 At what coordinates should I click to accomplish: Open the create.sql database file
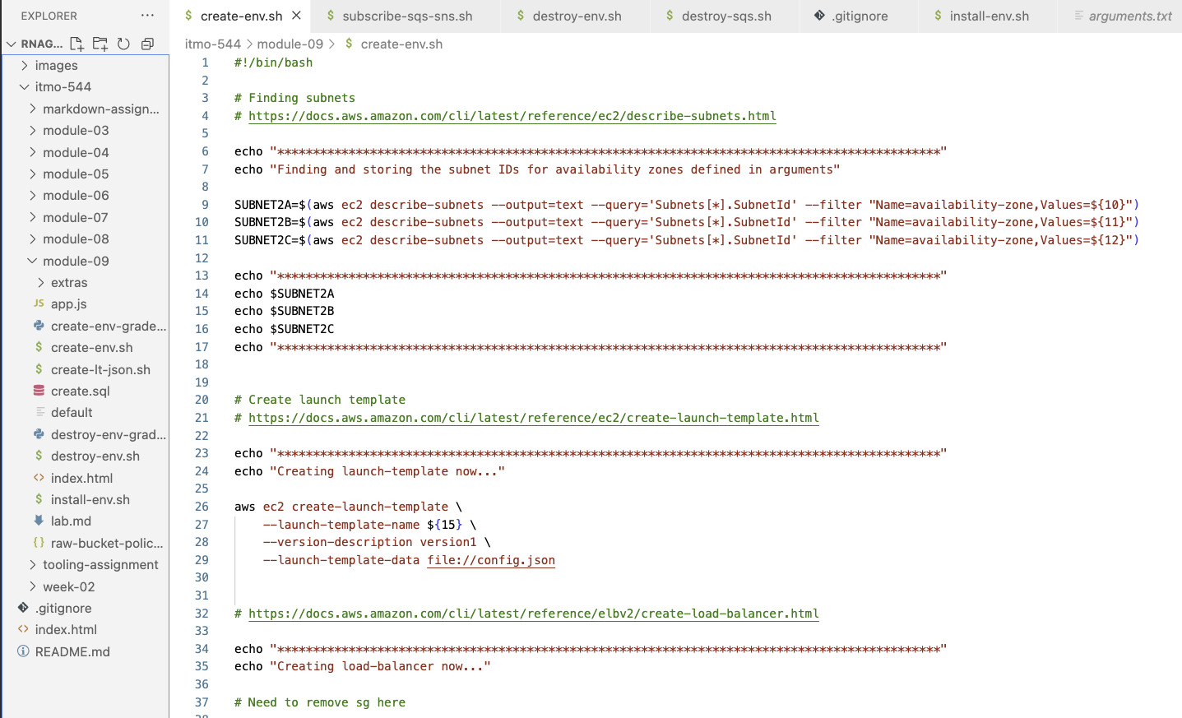click(80, 391)
